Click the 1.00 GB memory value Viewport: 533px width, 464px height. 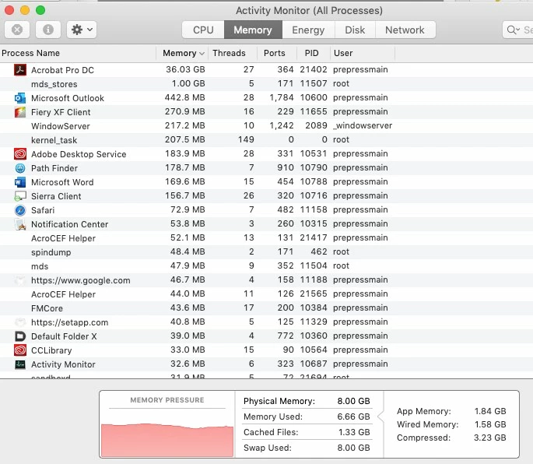188,83
